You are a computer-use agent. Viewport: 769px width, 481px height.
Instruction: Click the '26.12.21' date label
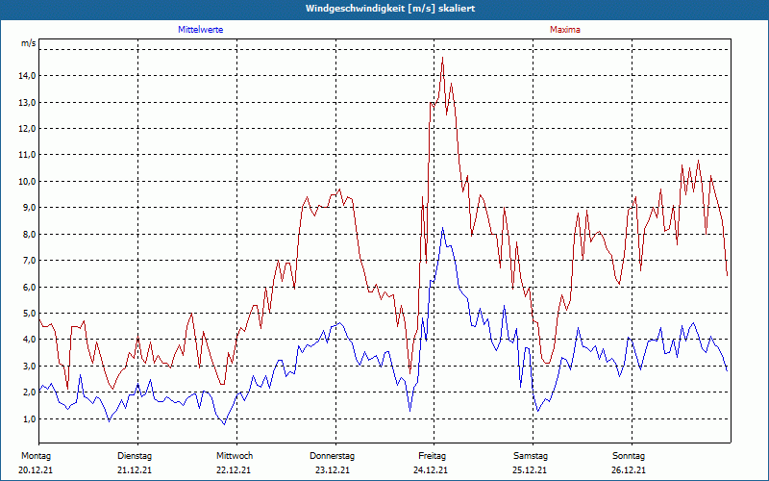tap(629, 470)
